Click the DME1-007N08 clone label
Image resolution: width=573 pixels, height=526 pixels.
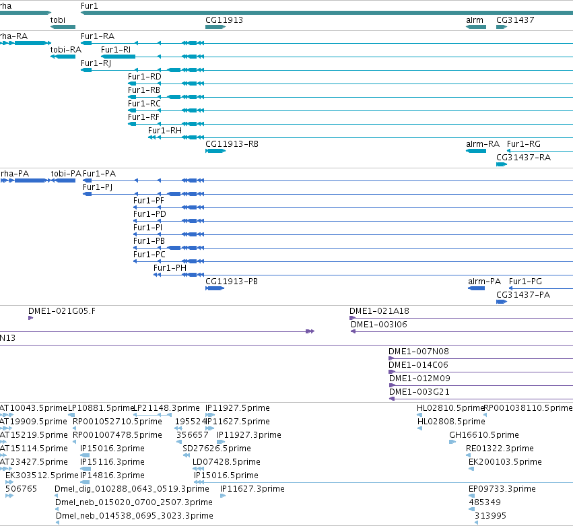(x=418, y=352)
